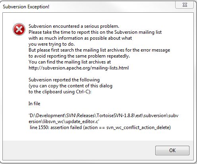Click the svn_wc_conflict_action_delete text
This screenshot has height=164, width=197.
[138, 127]
